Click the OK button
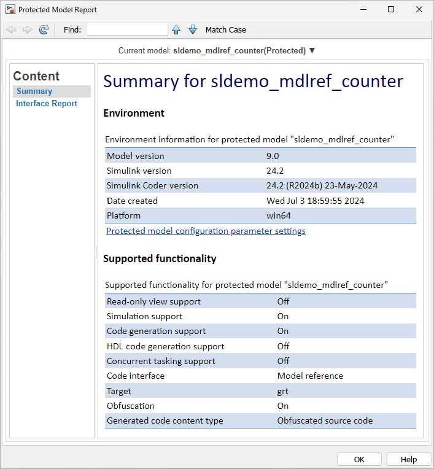Screen dimensions: 434x469 359,459
